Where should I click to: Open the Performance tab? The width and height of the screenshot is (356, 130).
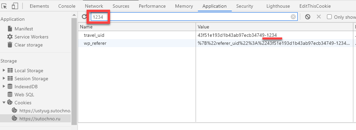click(152, 6)
